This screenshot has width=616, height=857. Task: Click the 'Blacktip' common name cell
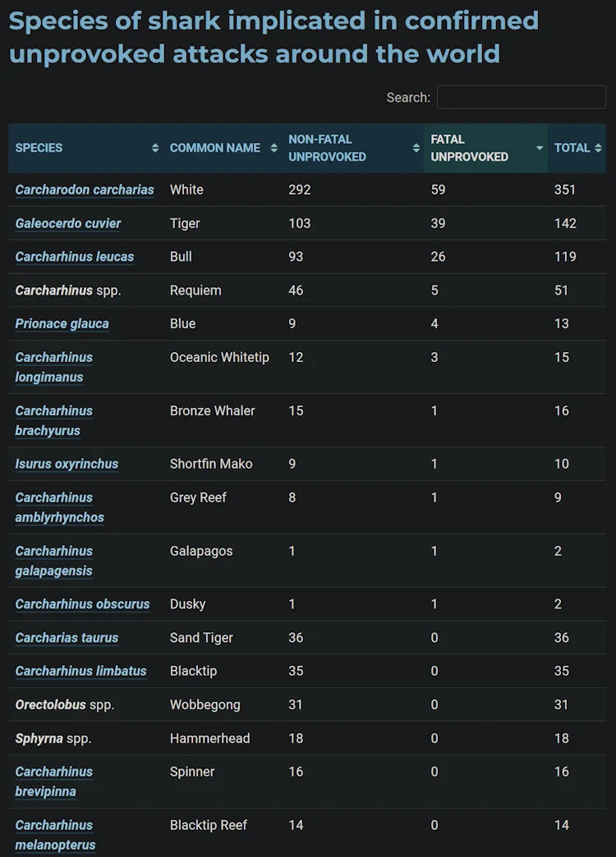[x=193, y=671]
